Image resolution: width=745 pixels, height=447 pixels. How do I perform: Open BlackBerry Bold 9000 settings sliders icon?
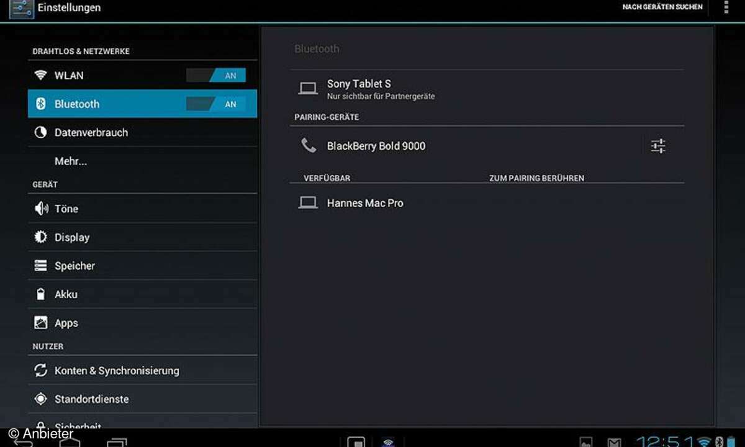[658, 146]
